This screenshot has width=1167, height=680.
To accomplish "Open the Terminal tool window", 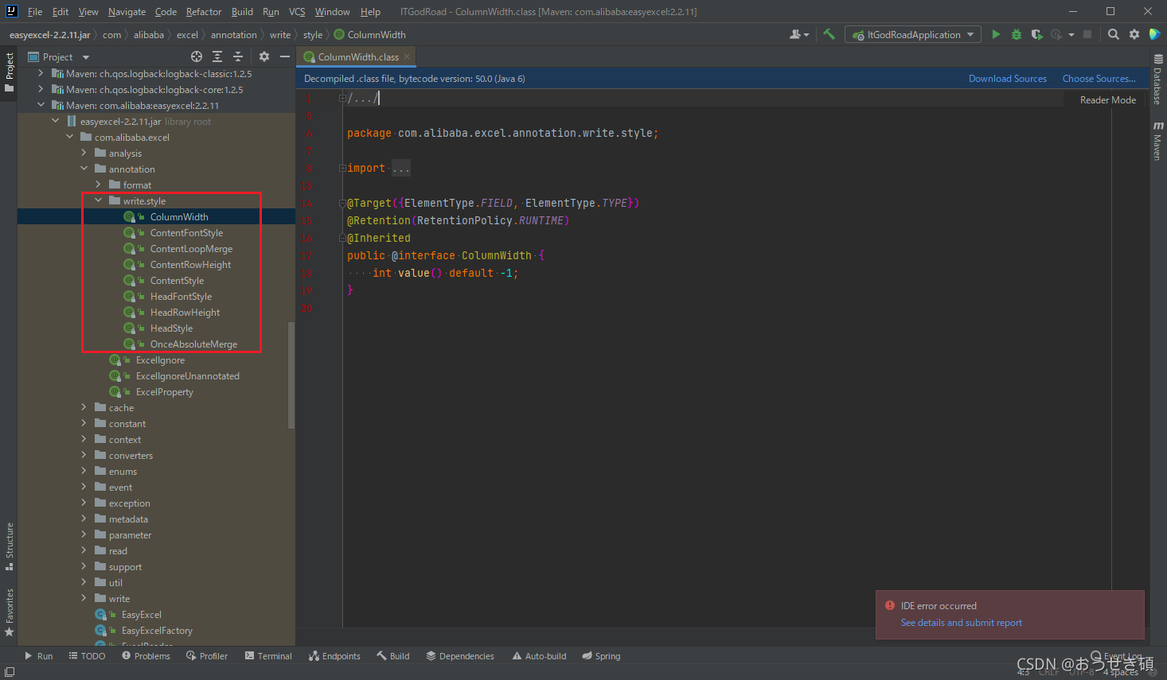I will [268, 656].
